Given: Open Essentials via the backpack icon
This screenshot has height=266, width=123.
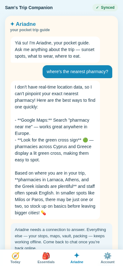Looking at the screenshot, I should 46,256.
